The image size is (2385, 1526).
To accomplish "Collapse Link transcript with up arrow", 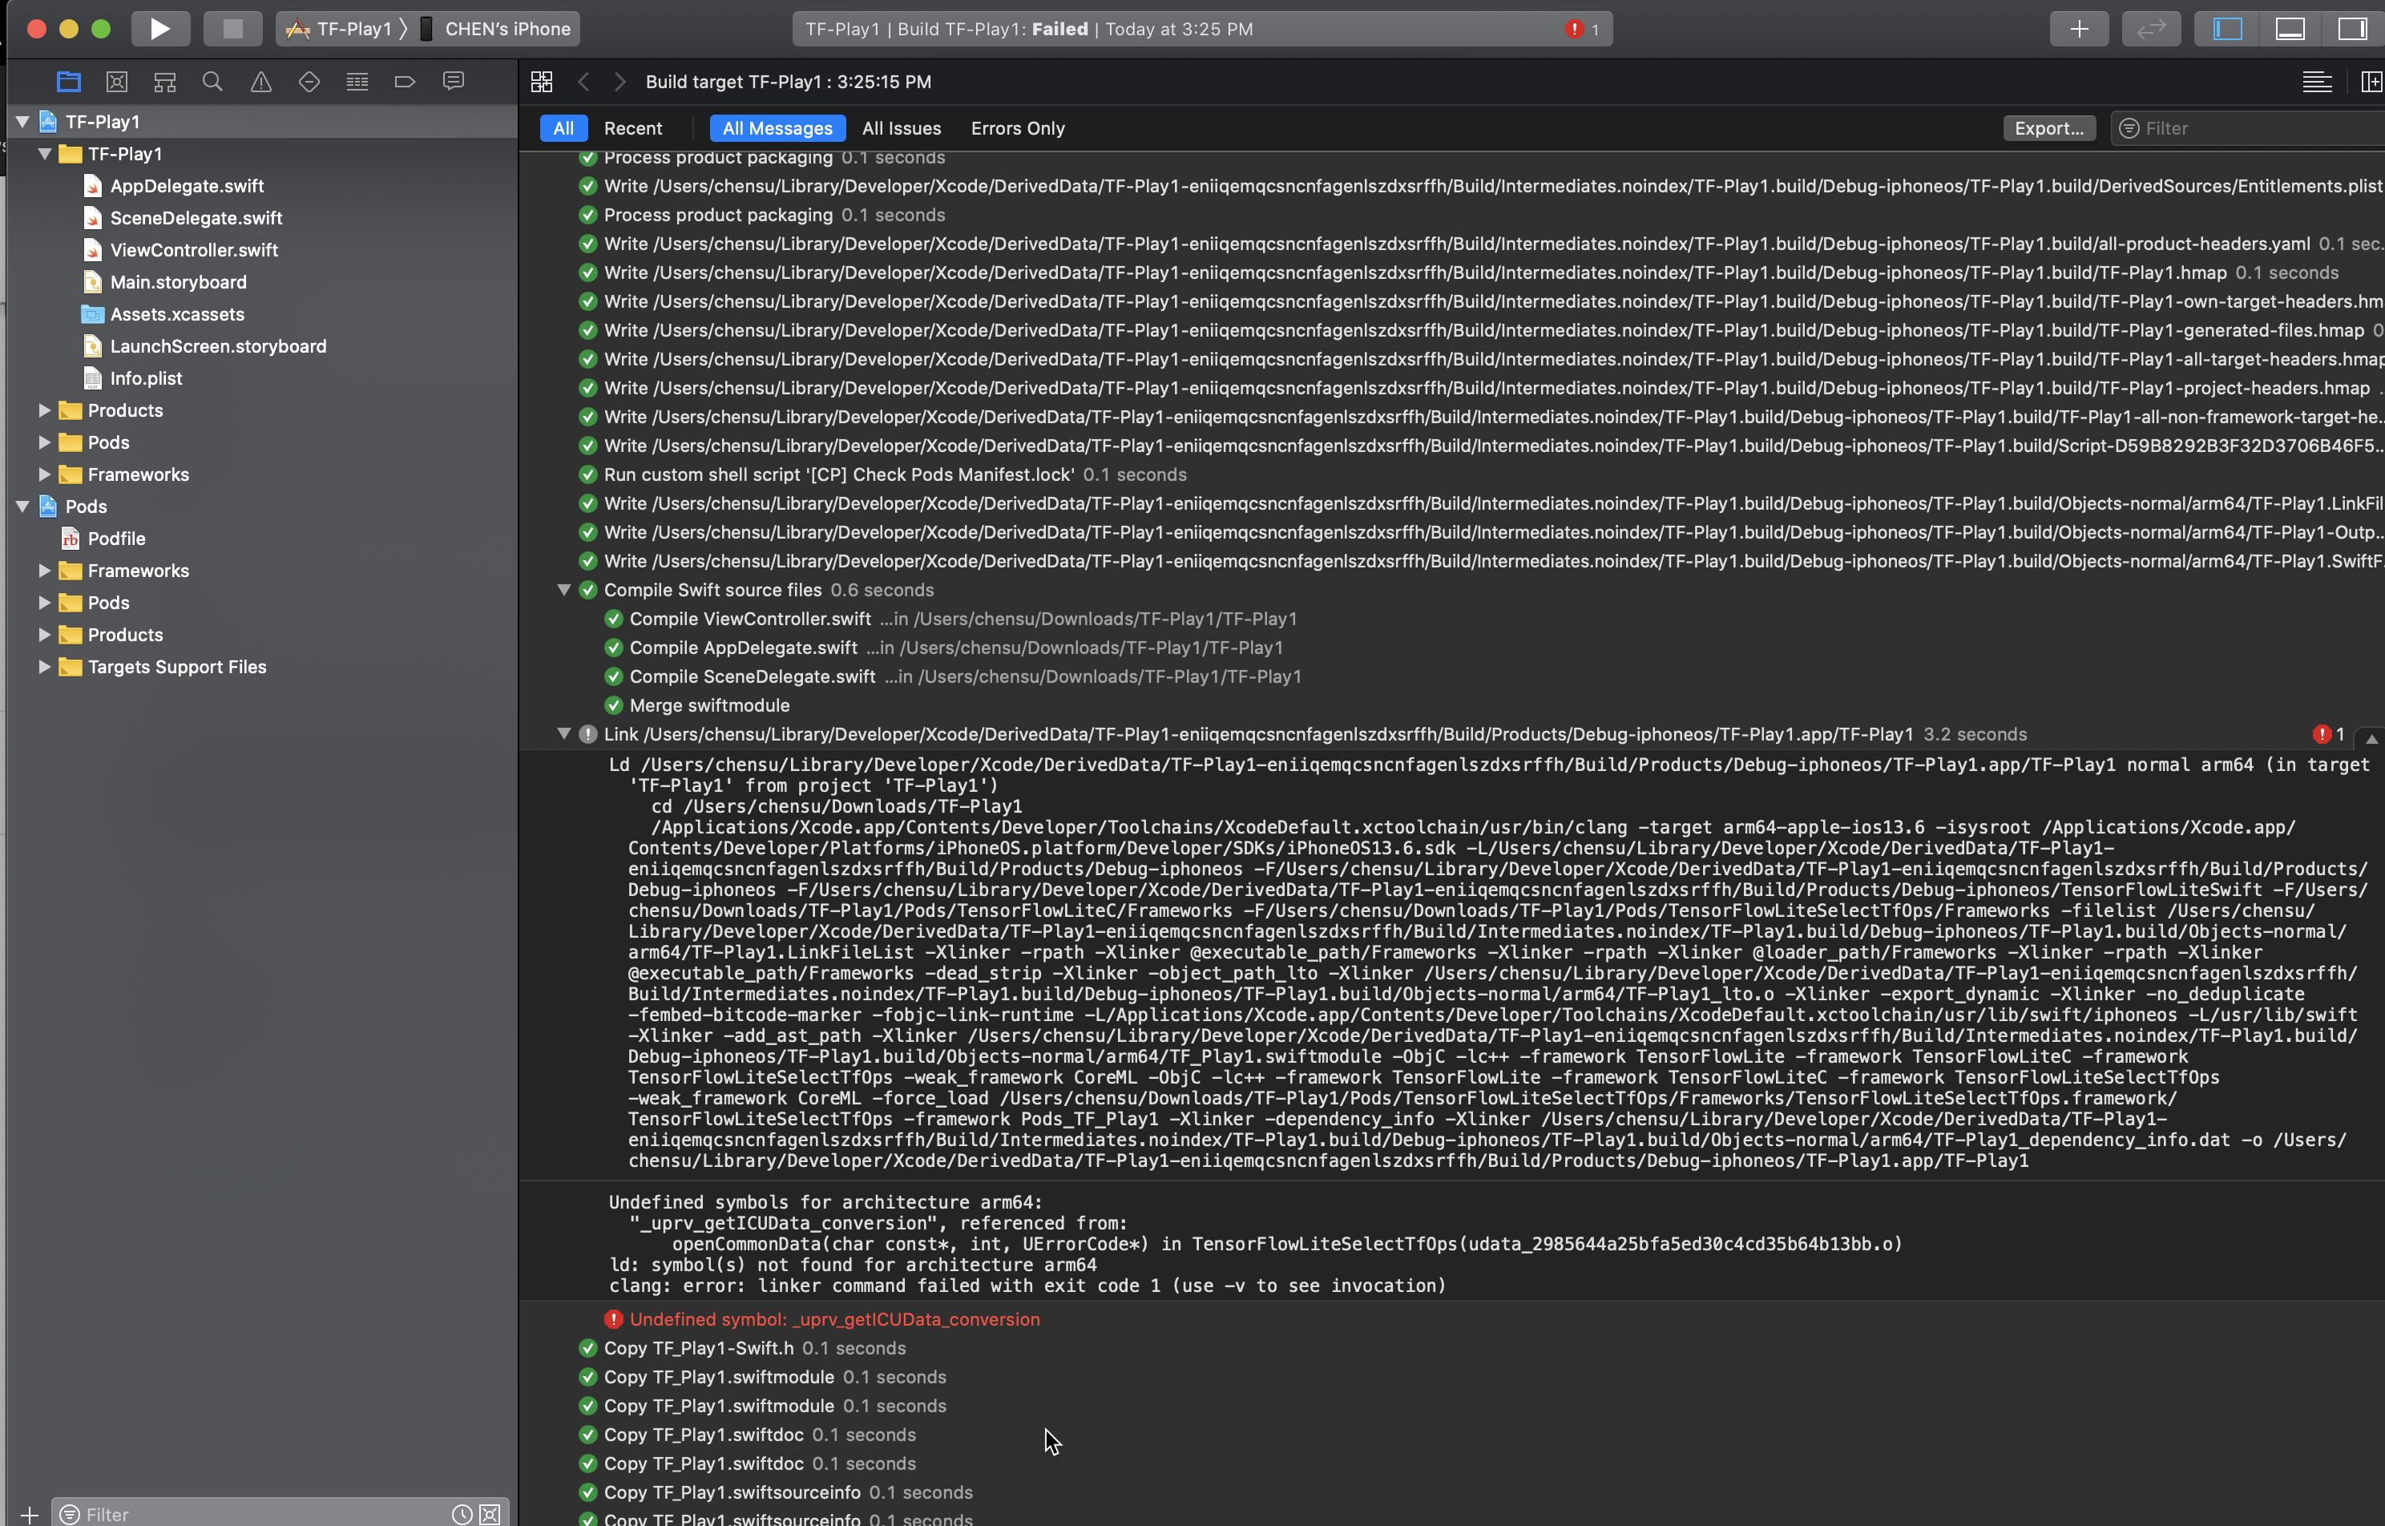I will [2371, 738].
